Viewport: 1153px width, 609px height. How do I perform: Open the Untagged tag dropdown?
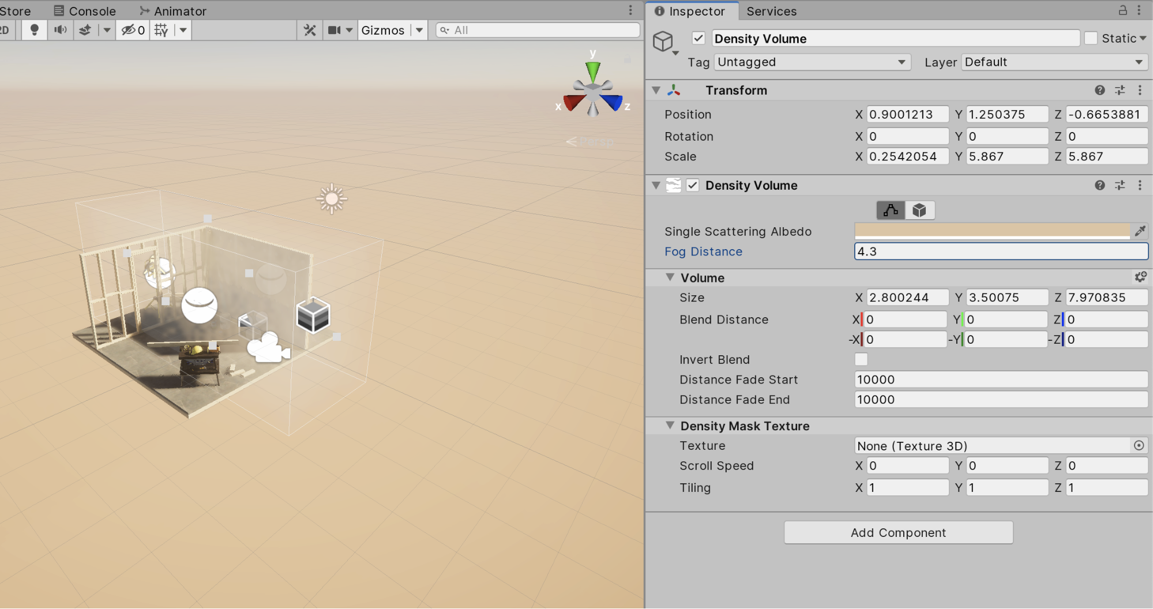click(x=812, y=62)
